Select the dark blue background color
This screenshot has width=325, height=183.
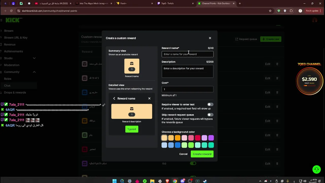pyautogui.click(x=178, y=145)
